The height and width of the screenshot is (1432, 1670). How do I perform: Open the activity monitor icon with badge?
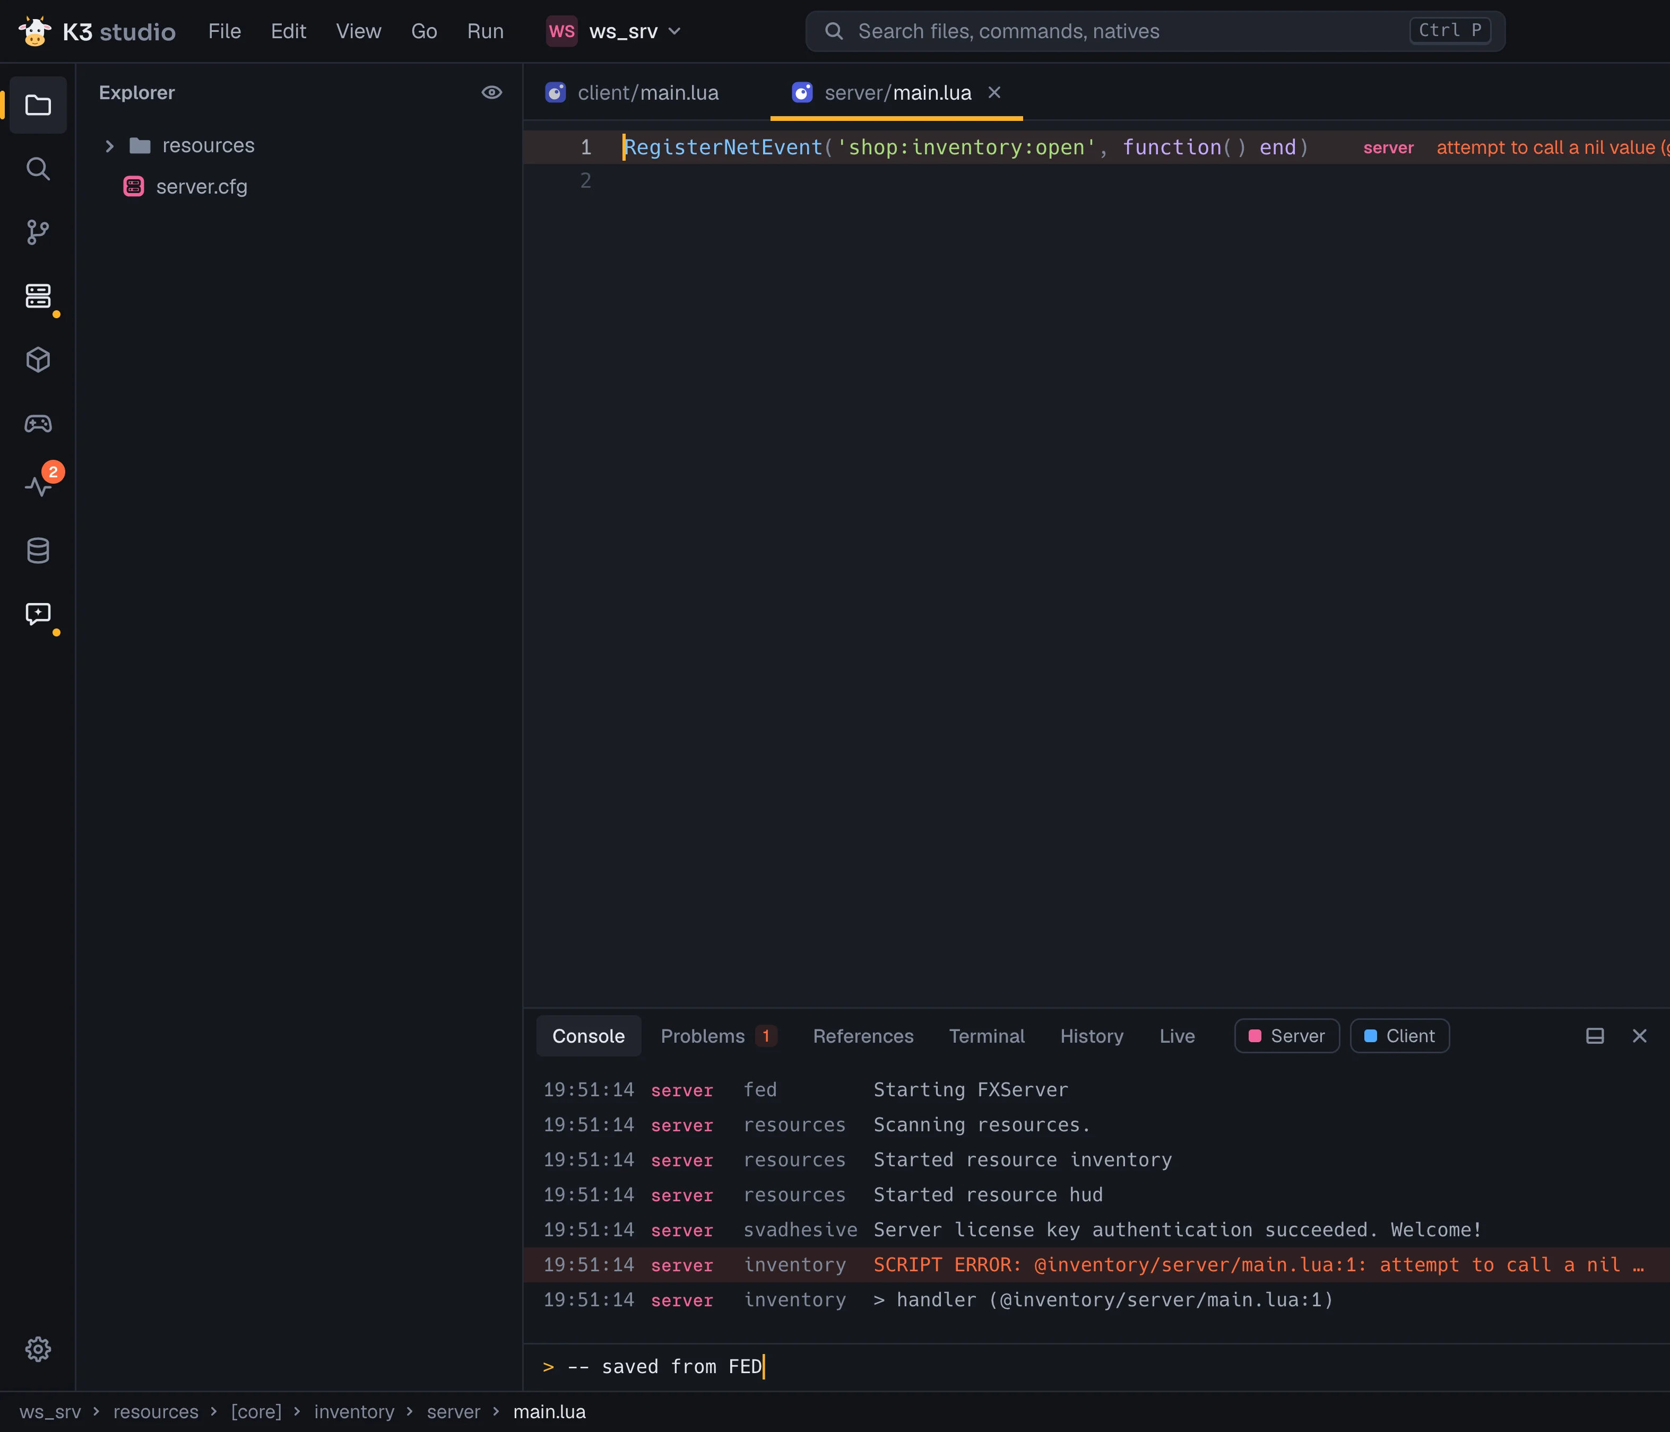pos(38,486)
